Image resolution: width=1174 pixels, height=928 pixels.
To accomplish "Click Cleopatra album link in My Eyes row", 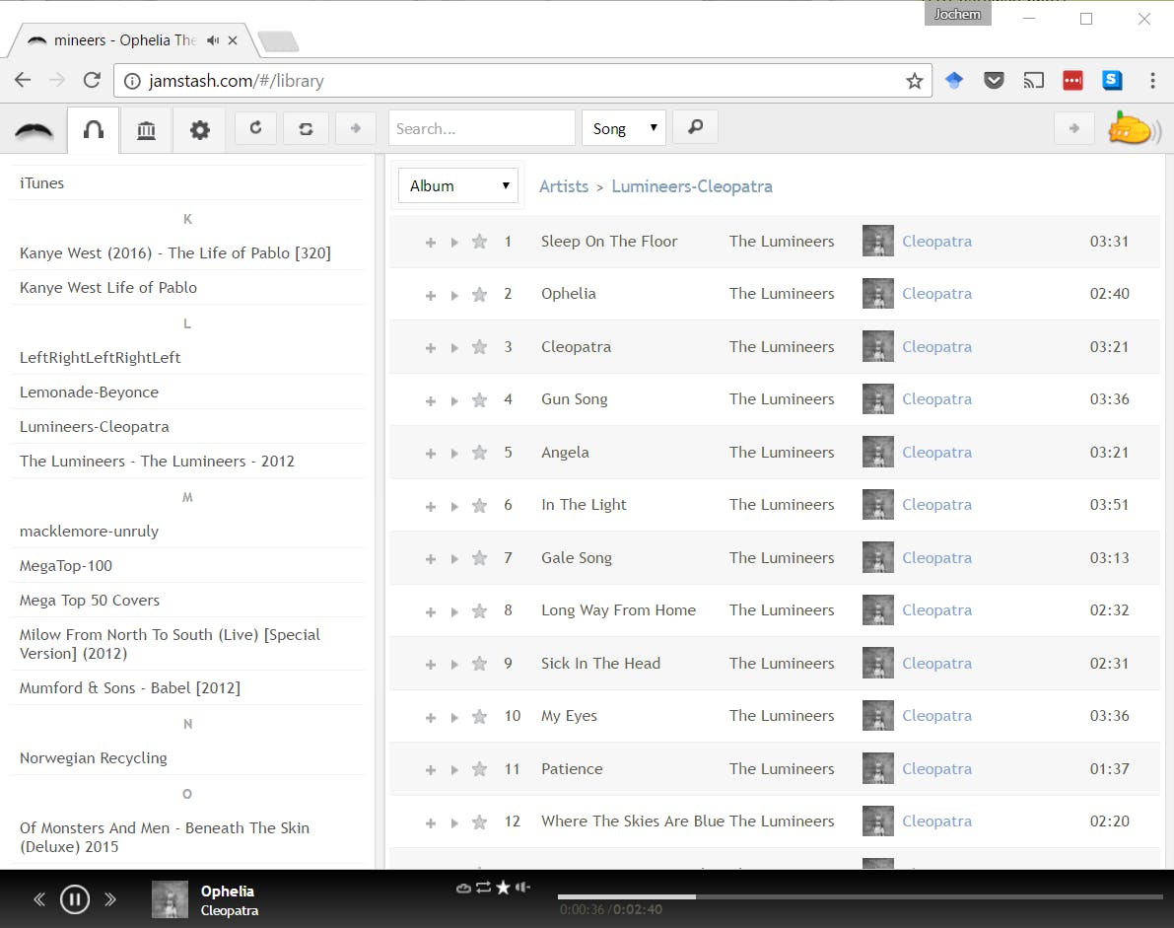I will (936, 716).
